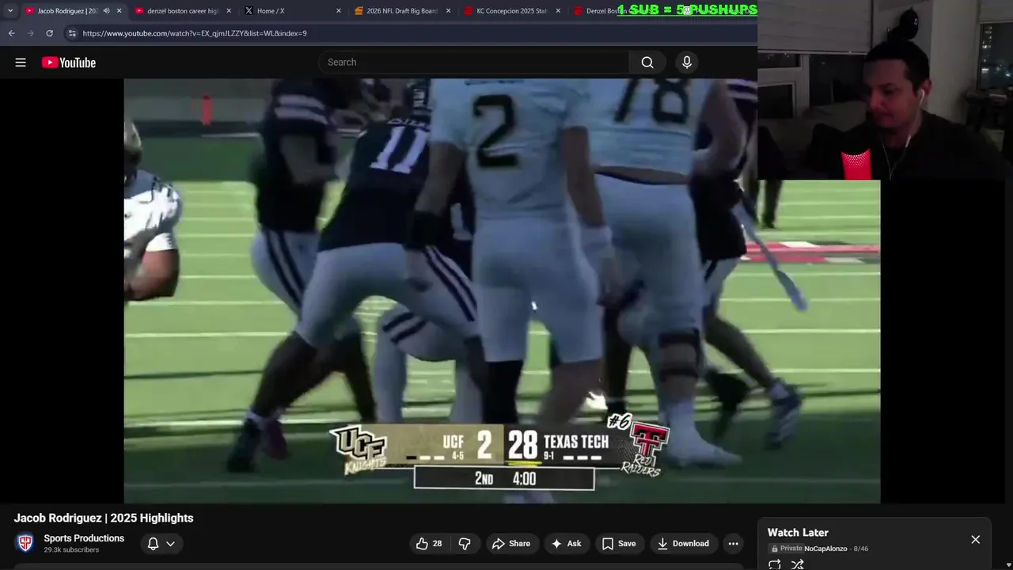Viewport: 1013px width, 570px height.
Task: Click the 29.3k subscribers text
Action: pyautogui.click(x=71, y=550)
